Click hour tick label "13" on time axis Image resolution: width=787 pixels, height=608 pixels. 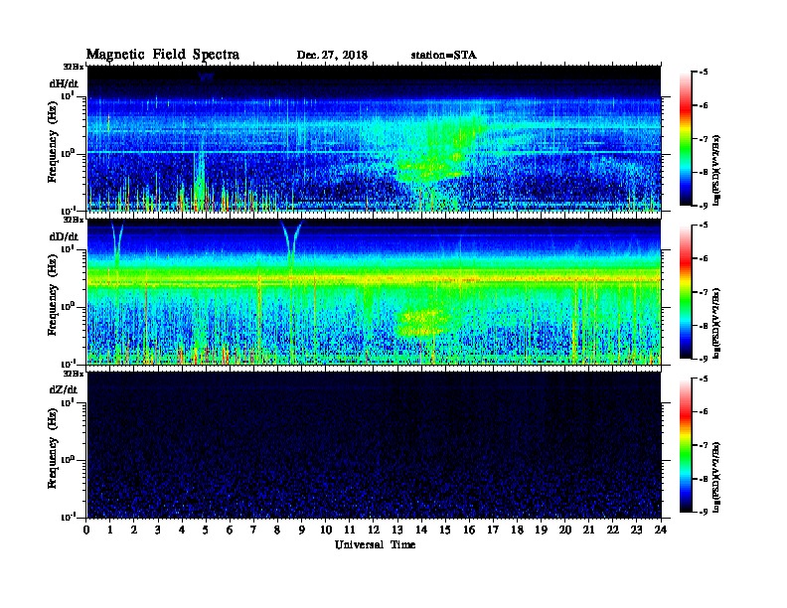point(397,530)
